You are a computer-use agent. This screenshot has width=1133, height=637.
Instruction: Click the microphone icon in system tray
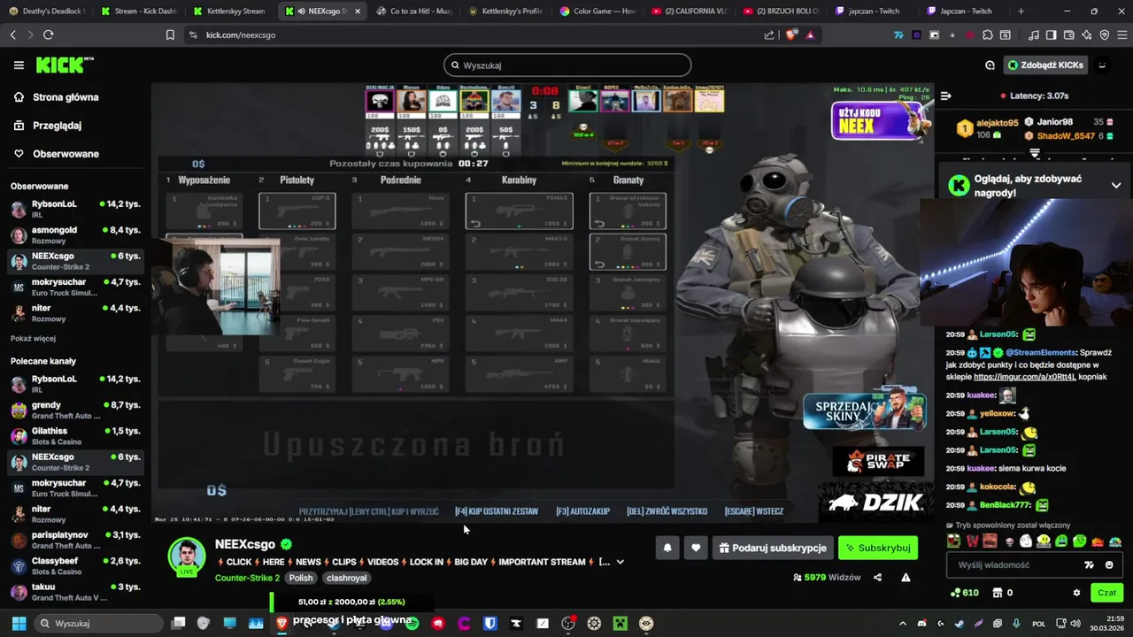1016,623
